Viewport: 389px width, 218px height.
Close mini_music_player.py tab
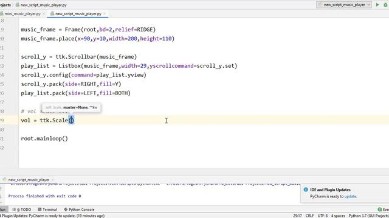(x=44, y=14)
